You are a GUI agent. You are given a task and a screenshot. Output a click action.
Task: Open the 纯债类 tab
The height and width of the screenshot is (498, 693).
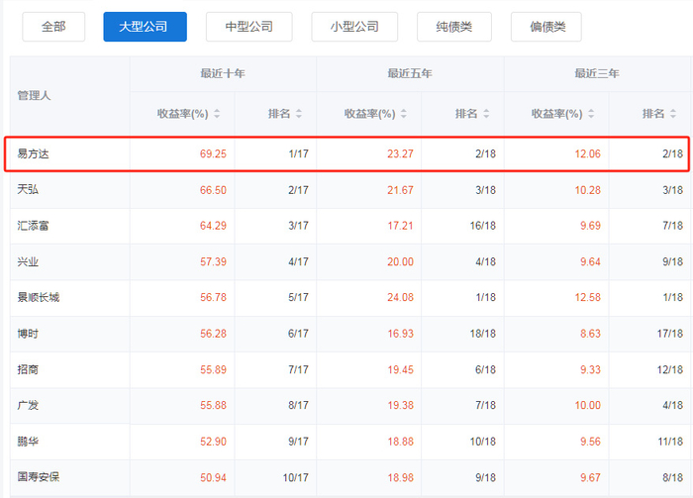(453, 27)
